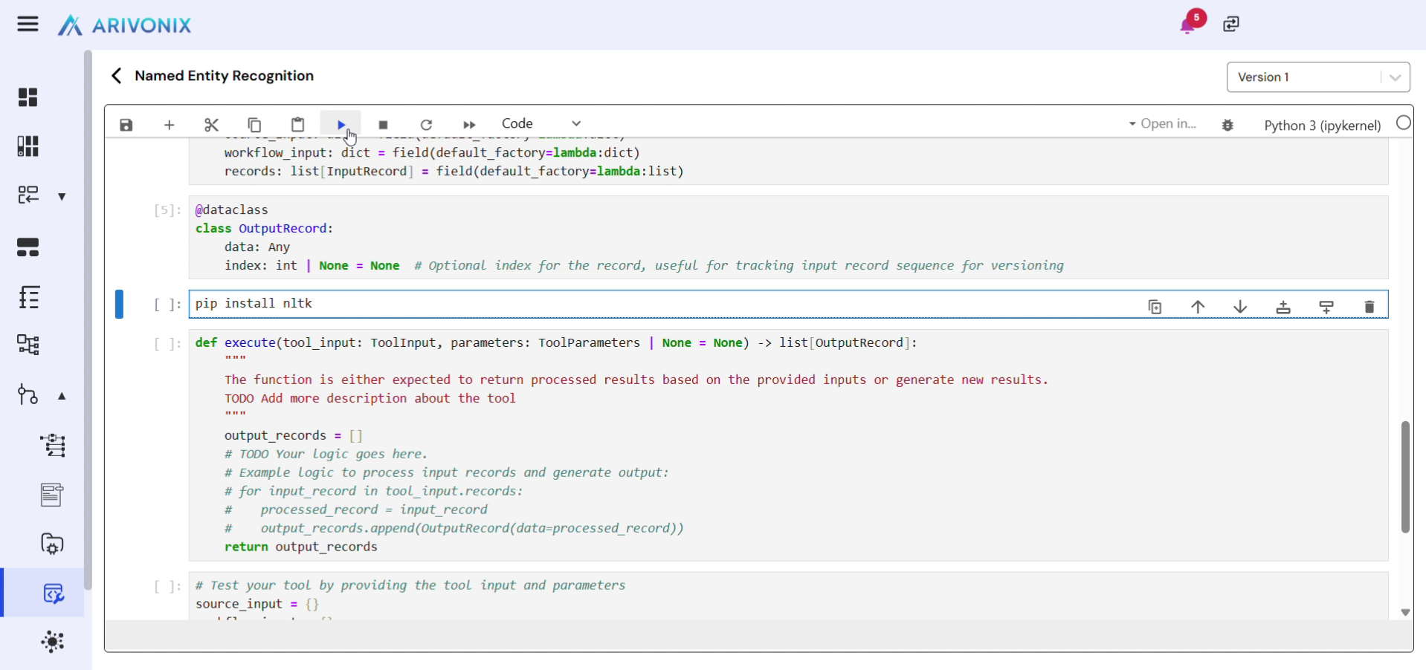
Task: Duplicate the selected cell
Action: (x=1155, y=307)
